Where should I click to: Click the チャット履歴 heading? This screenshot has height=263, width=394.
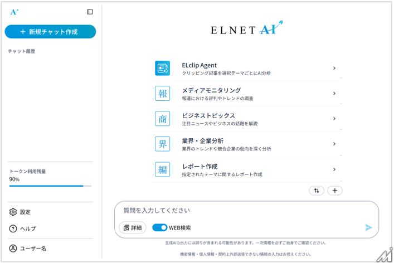[x=21, y=51]
